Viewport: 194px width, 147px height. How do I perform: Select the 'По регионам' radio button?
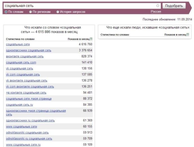pyautogui.click(x=30, y=12)
